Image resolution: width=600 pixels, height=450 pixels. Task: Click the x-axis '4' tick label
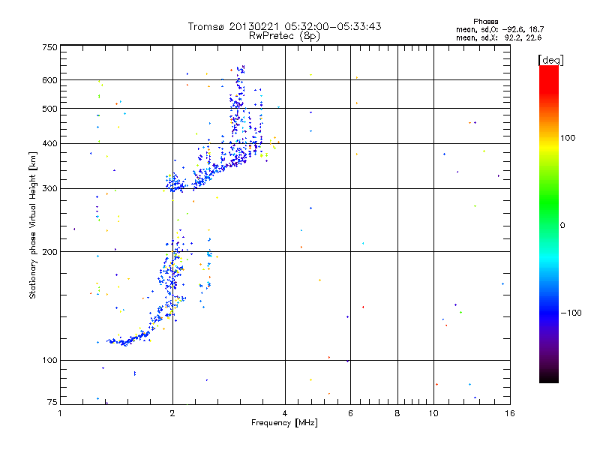(x=285, y=414)
